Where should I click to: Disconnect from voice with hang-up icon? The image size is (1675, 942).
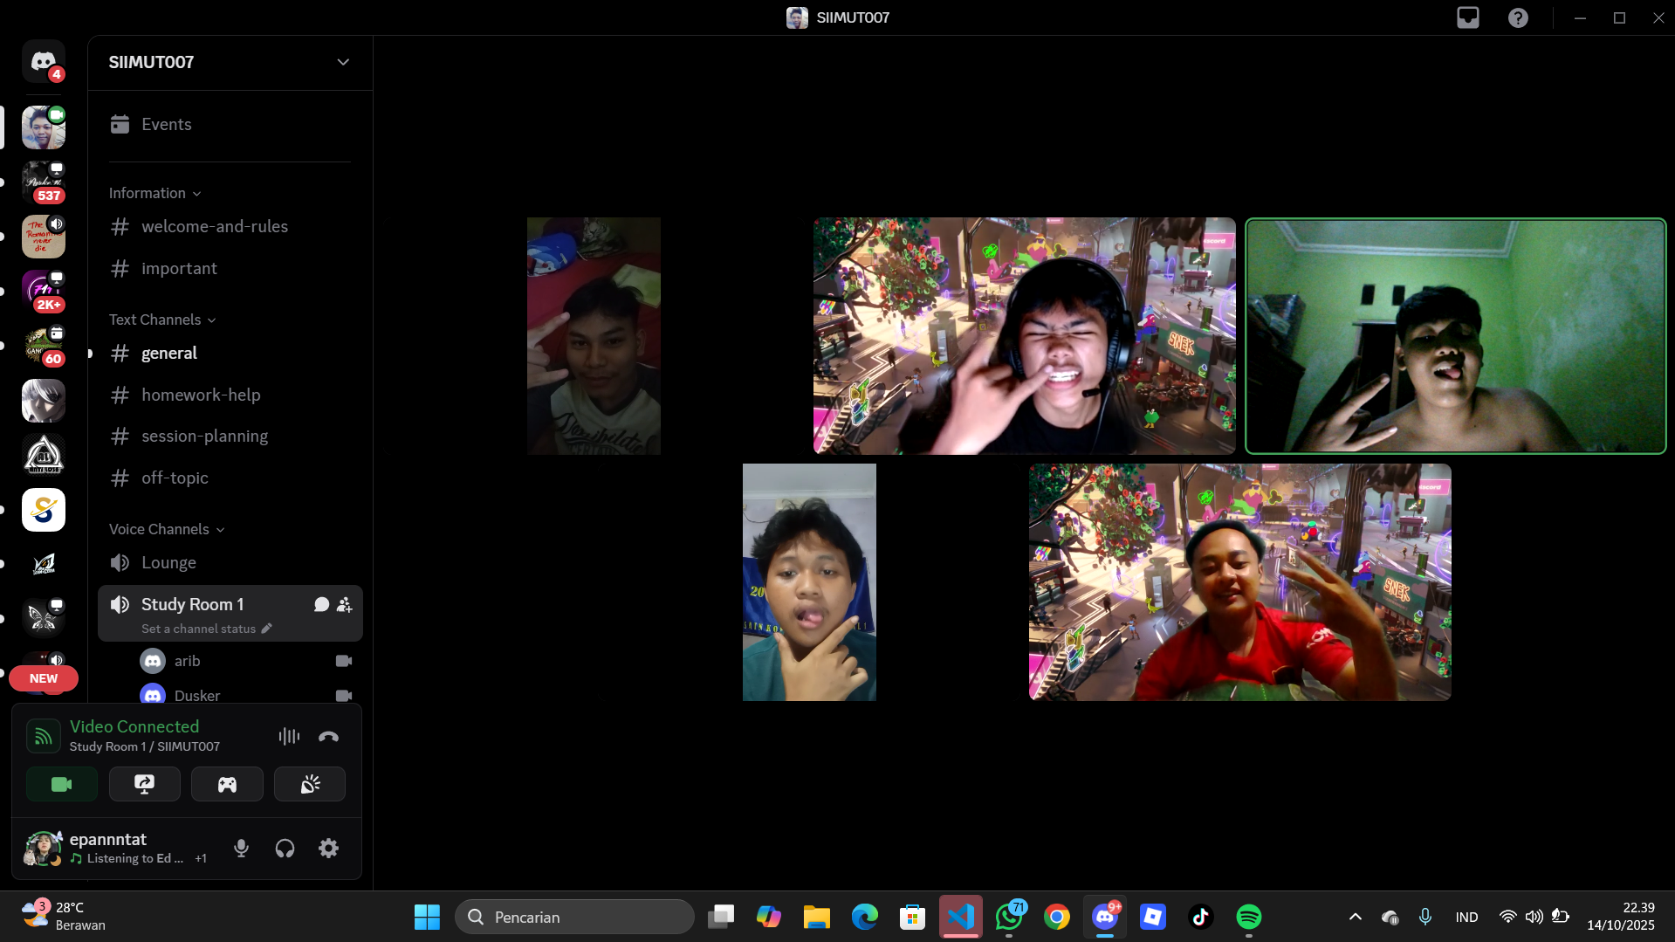(328, 736)
